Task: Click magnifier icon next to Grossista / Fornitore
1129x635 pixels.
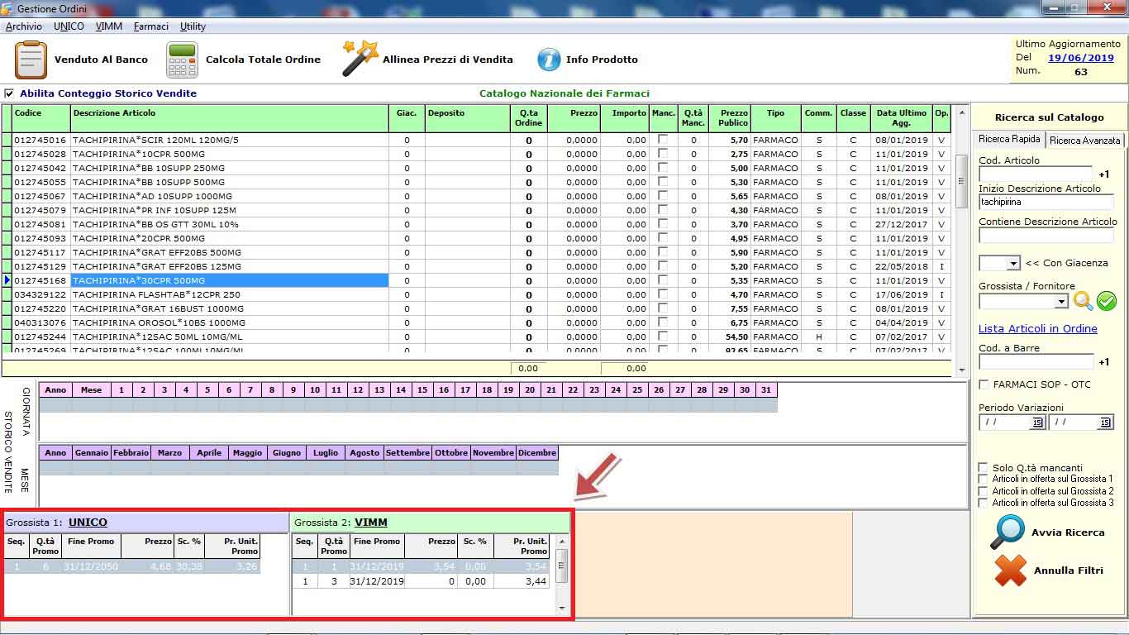Action: tap(1083, 302)
